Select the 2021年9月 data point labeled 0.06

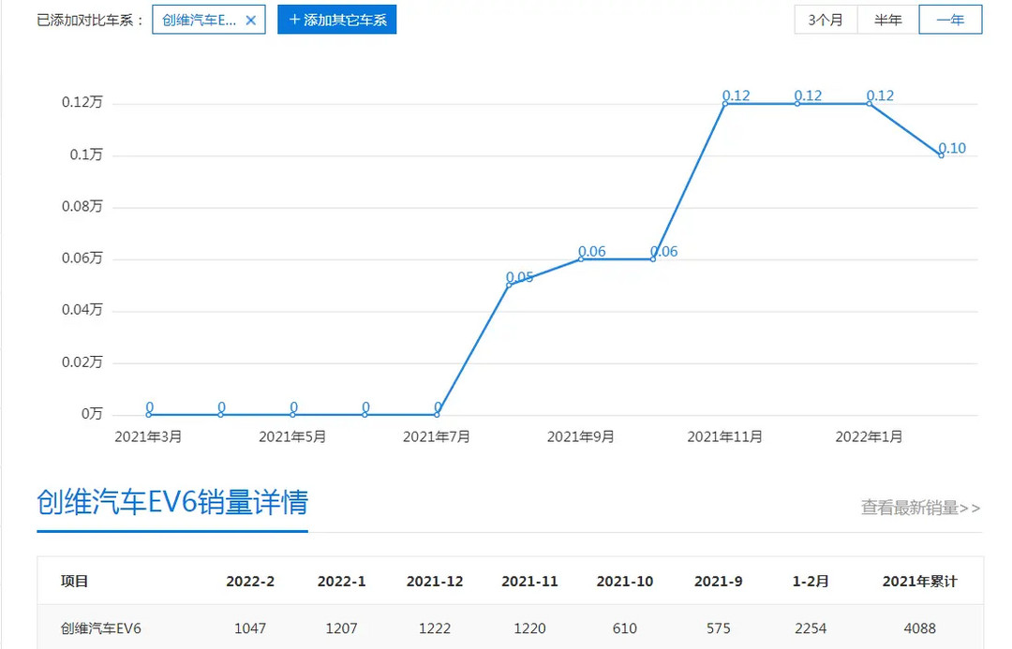click(581, 258)
